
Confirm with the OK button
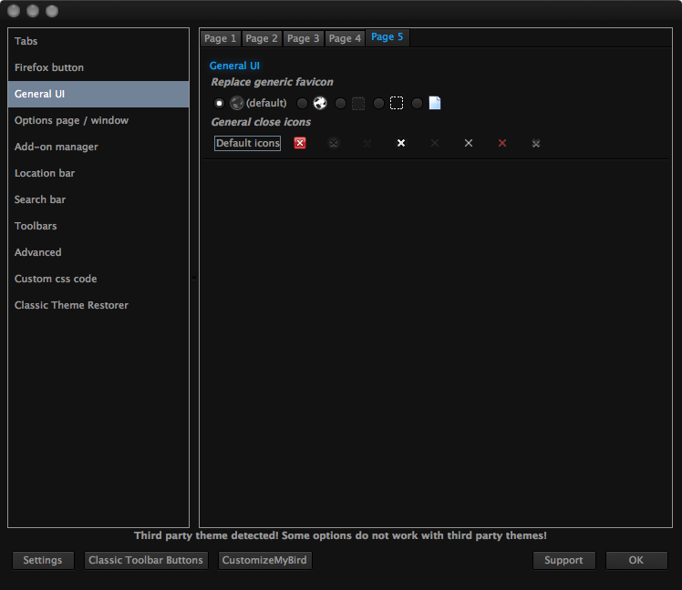click(636, 560)
